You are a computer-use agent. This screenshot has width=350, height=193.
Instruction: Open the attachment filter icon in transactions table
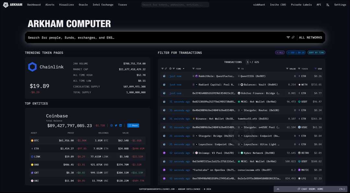click(166, 69)
